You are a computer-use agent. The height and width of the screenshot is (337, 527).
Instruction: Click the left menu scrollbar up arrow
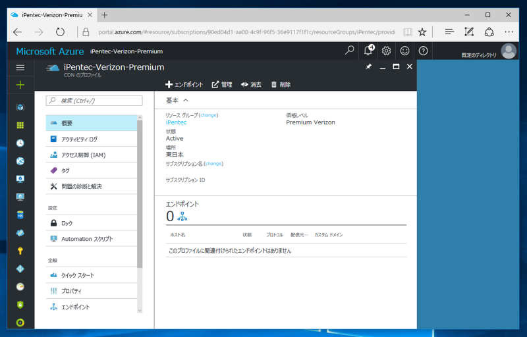tap(140, 118)
